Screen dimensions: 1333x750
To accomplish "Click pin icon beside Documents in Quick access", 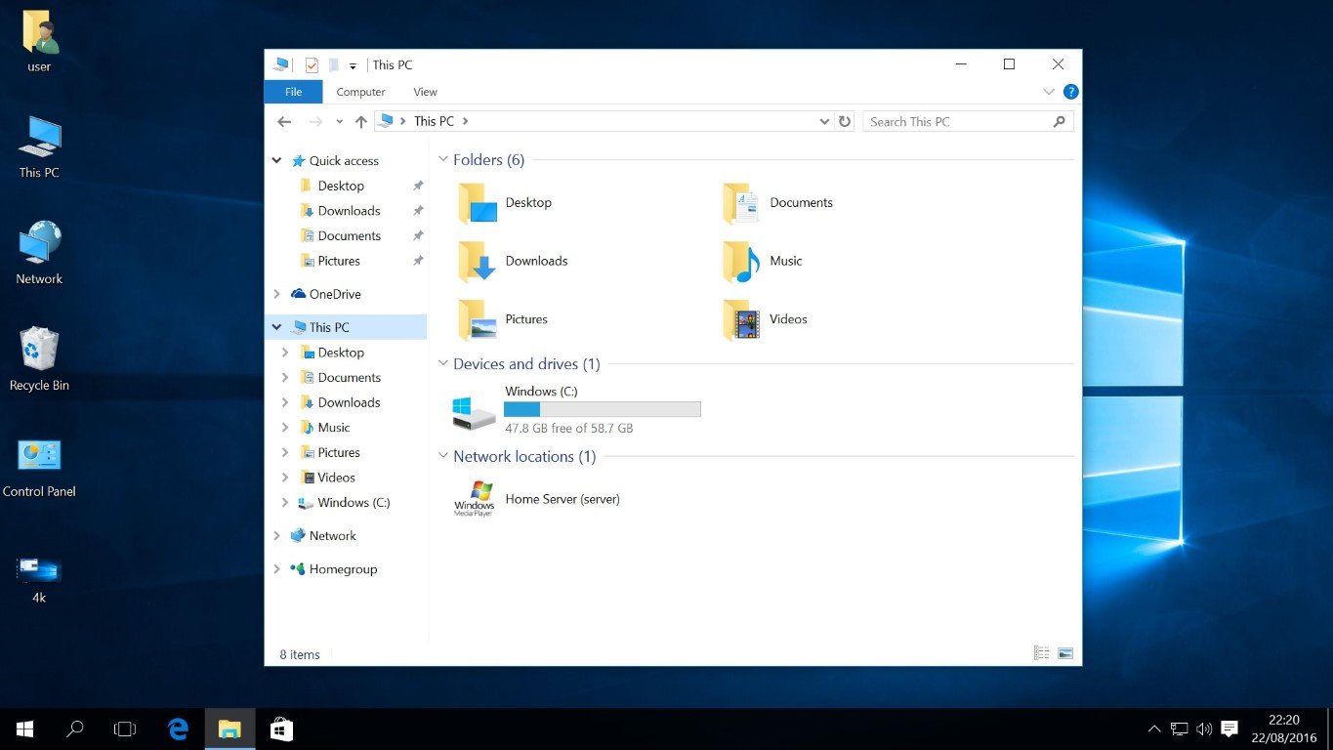I will 418,235.
